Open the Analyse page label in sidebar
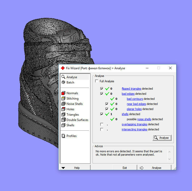This screenshot has height=191, width=192. (x=72, y=77)
